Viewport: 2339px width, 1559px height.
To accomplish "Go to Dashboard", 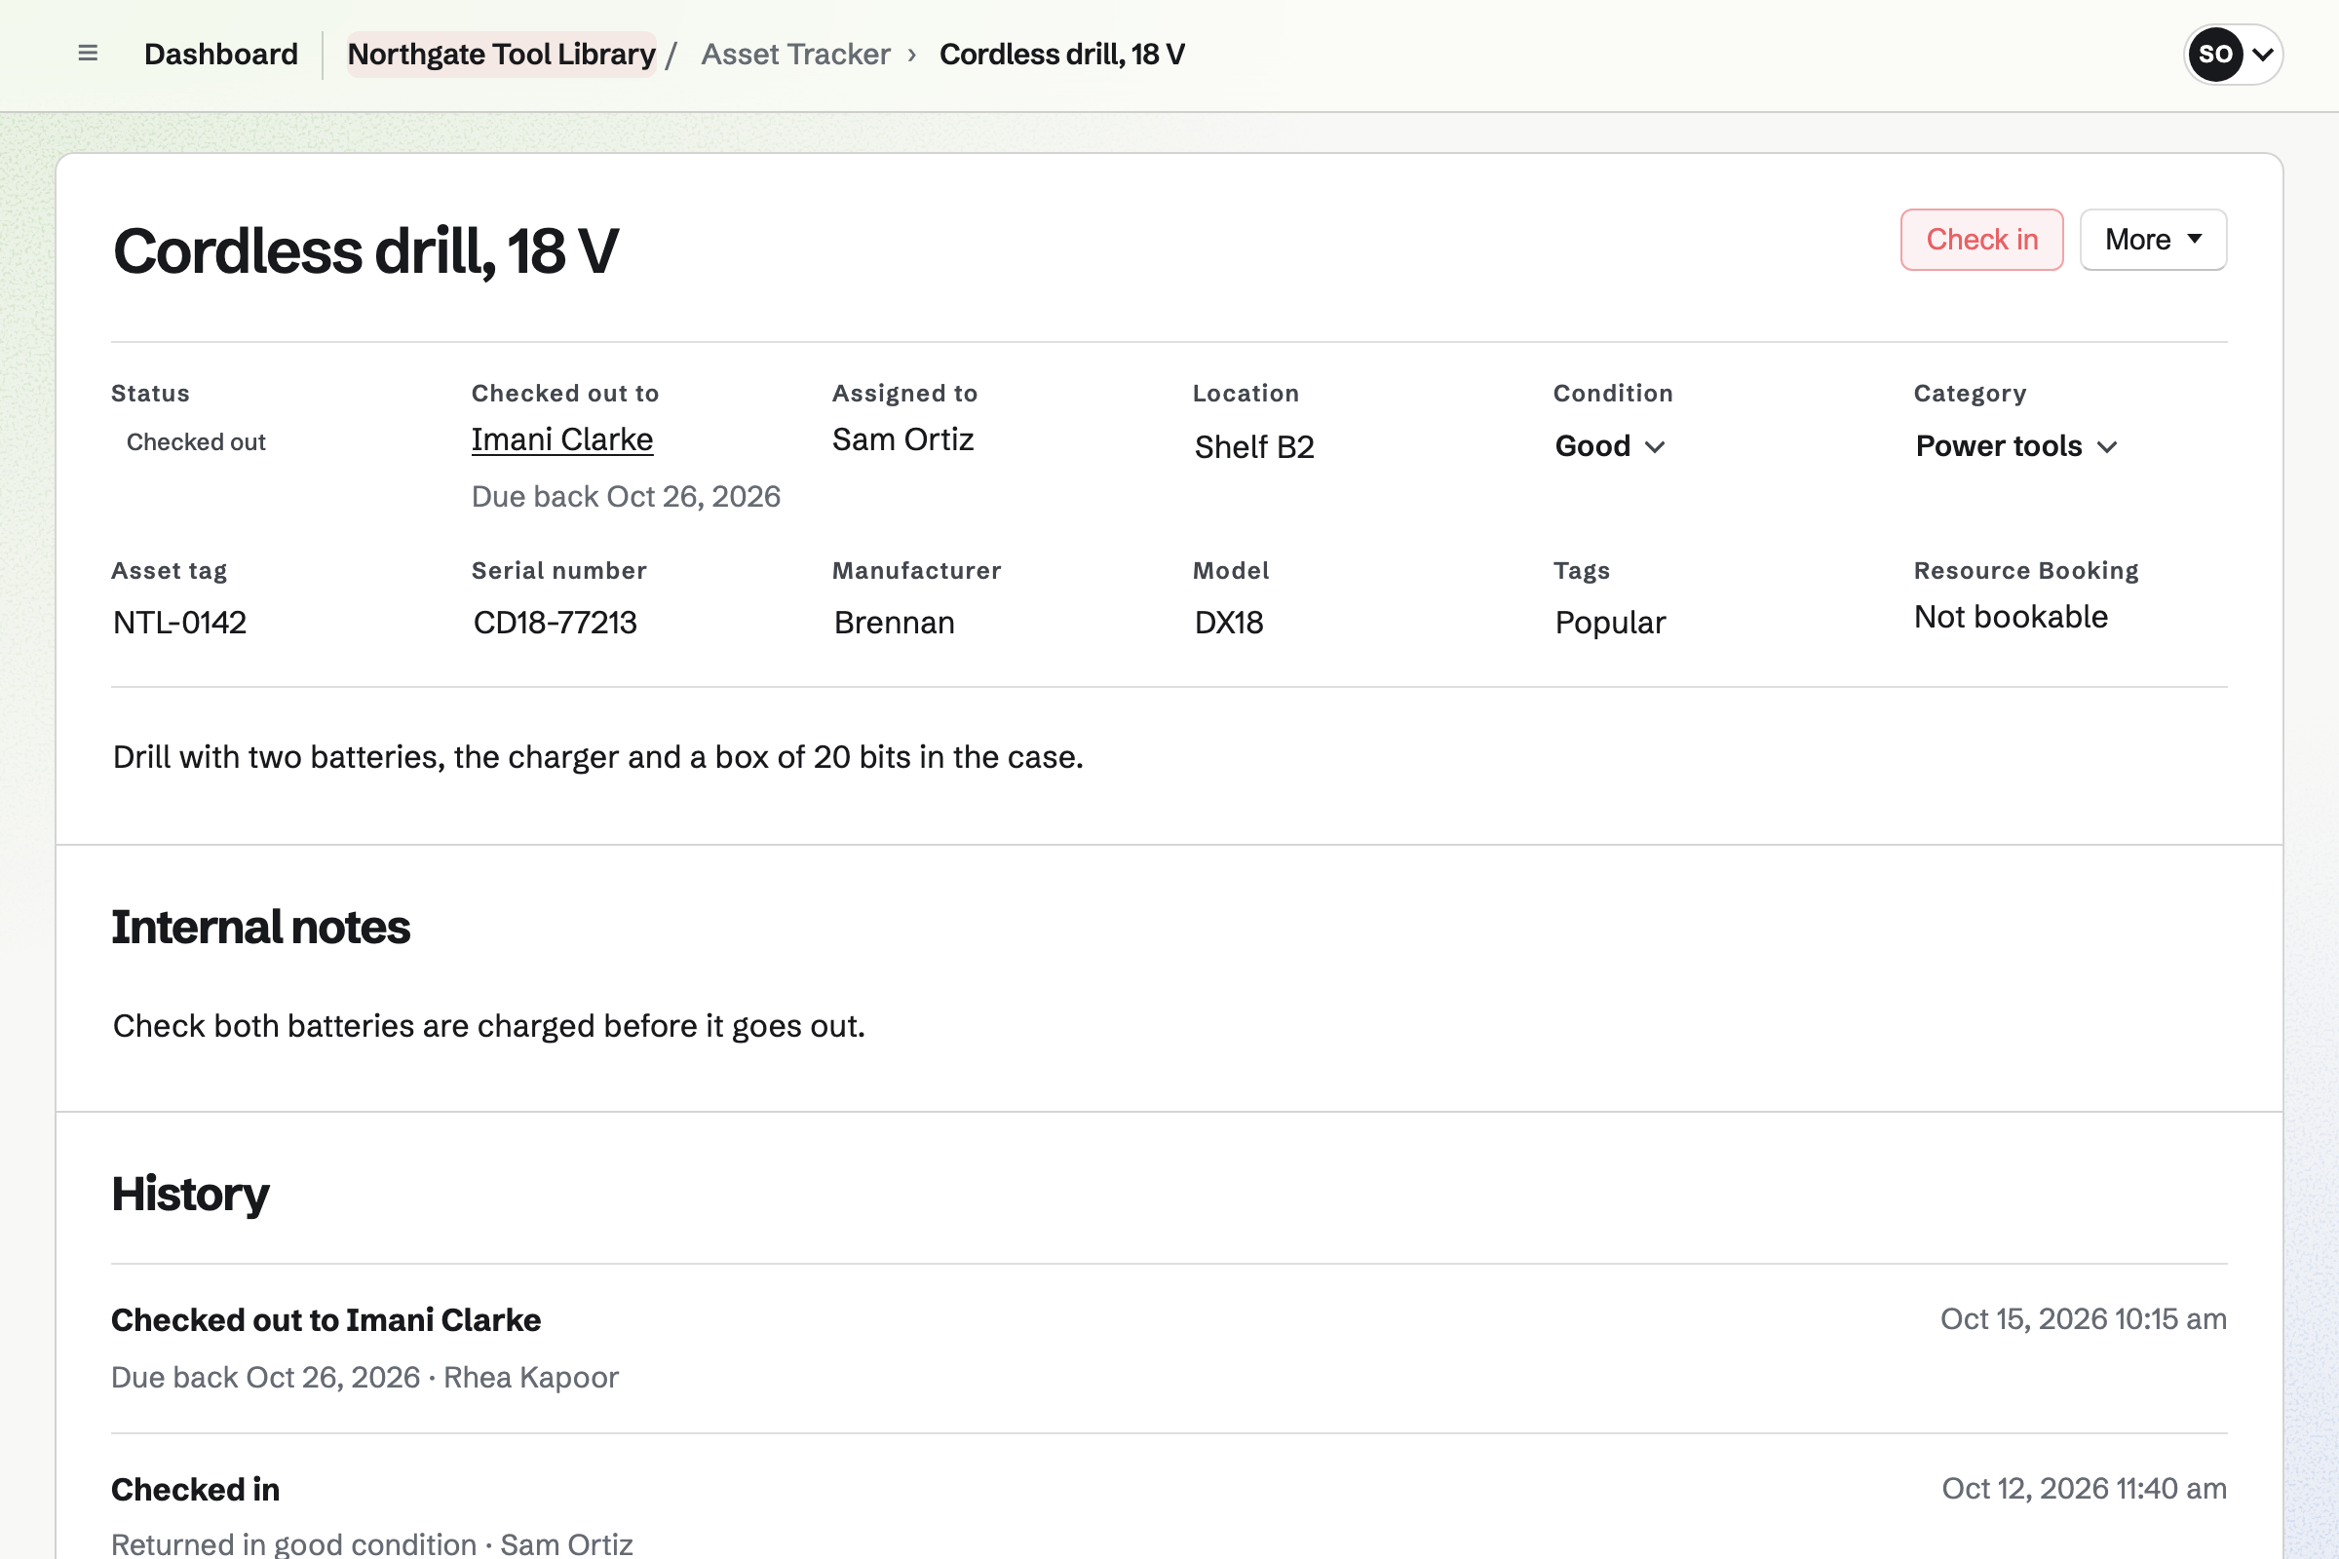I will click(221, 54).
